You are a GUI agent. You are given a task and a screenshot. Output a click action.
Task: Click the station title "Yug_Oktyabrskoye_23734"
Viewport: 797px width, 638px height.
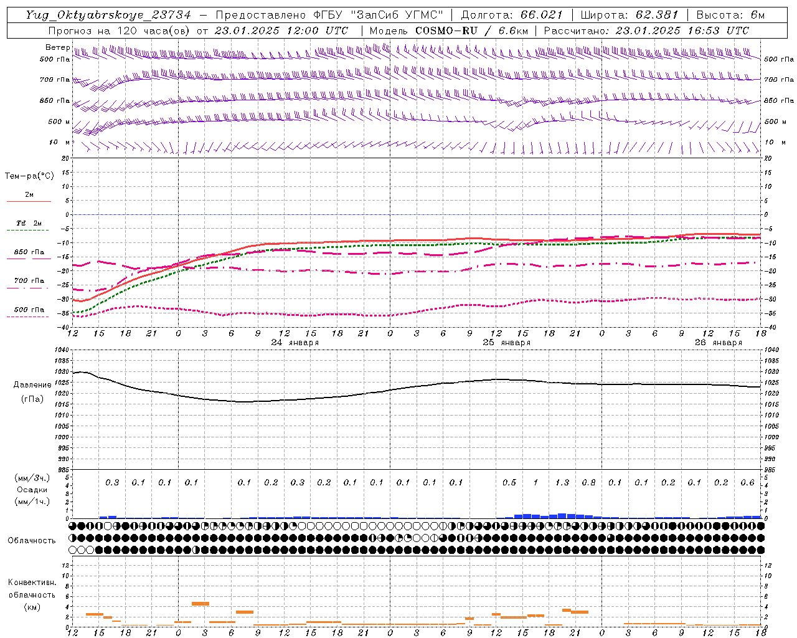[x=108, y=15]
